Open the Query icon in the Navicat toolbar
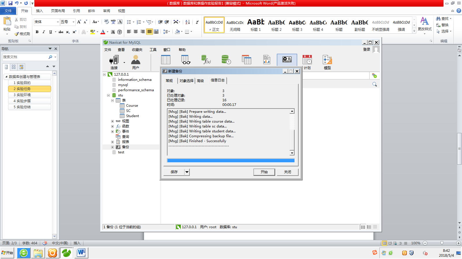This screenshot has width=462, height=259. tap(246, 60)
